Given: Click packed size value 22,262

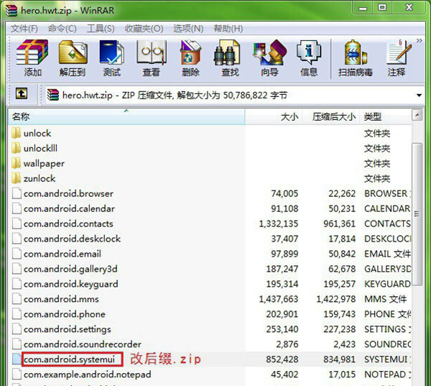Looking at the screenshot, I should 342,193.
